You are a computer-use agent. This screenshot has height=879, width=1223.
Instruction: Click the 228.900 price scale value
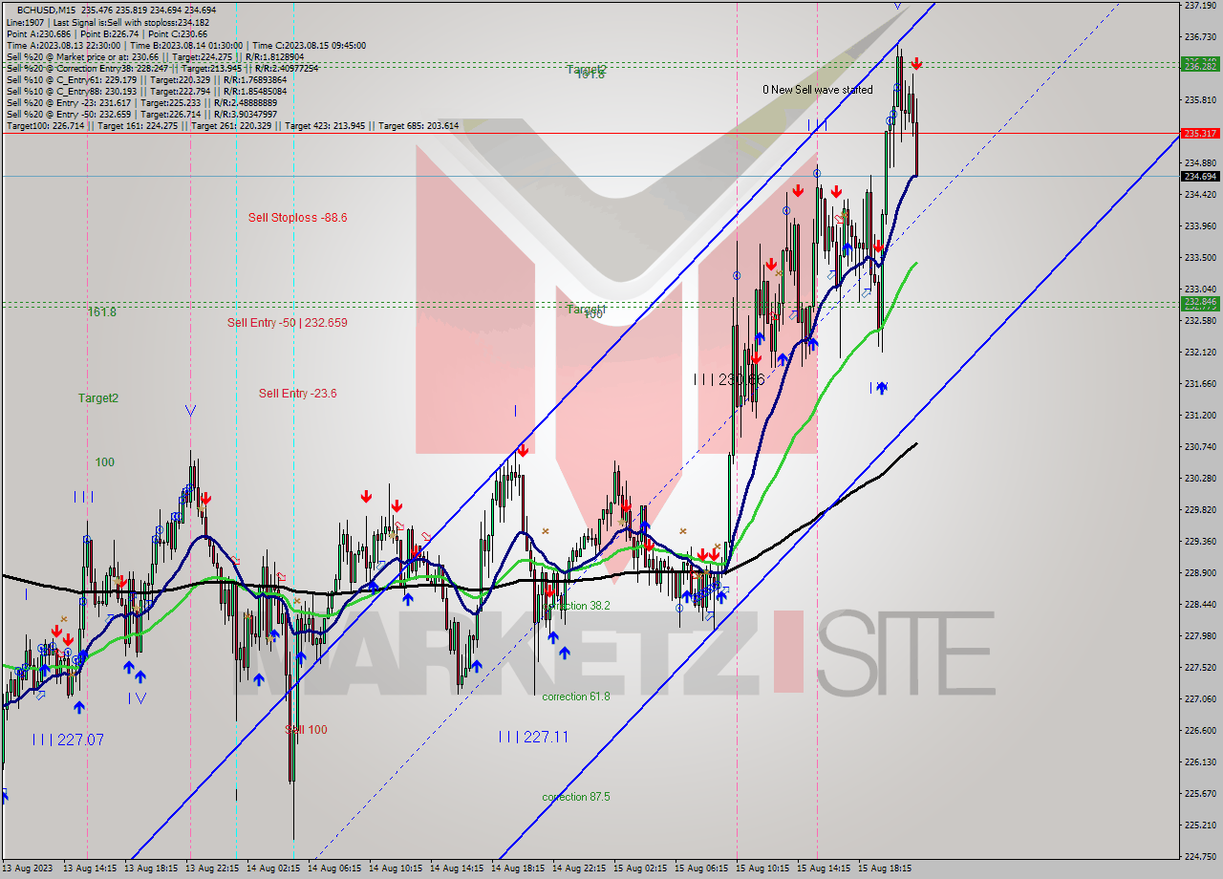pos(1199,573)
